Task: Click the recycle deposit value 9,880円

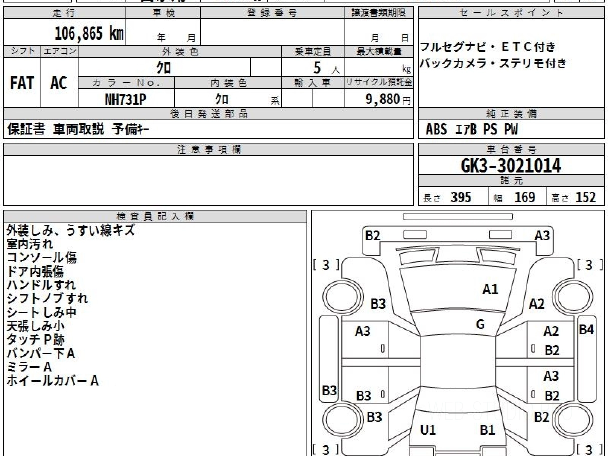Action: pos(389,99)
